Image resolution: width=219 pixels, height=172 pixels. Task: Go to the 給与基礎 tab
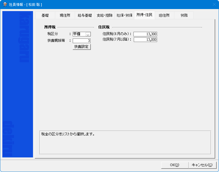coord(85,15)
